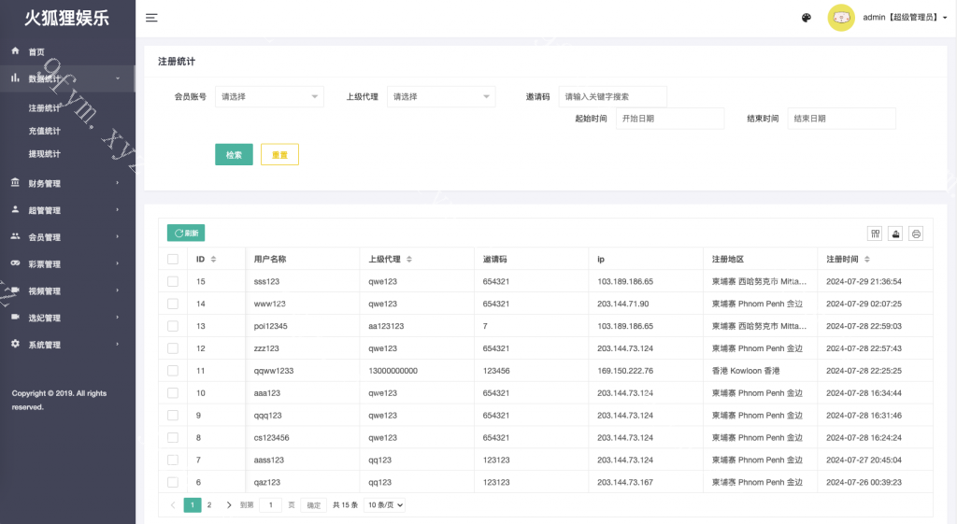
Task: Open 充值统计 submenu item
Action: point(45,131)
